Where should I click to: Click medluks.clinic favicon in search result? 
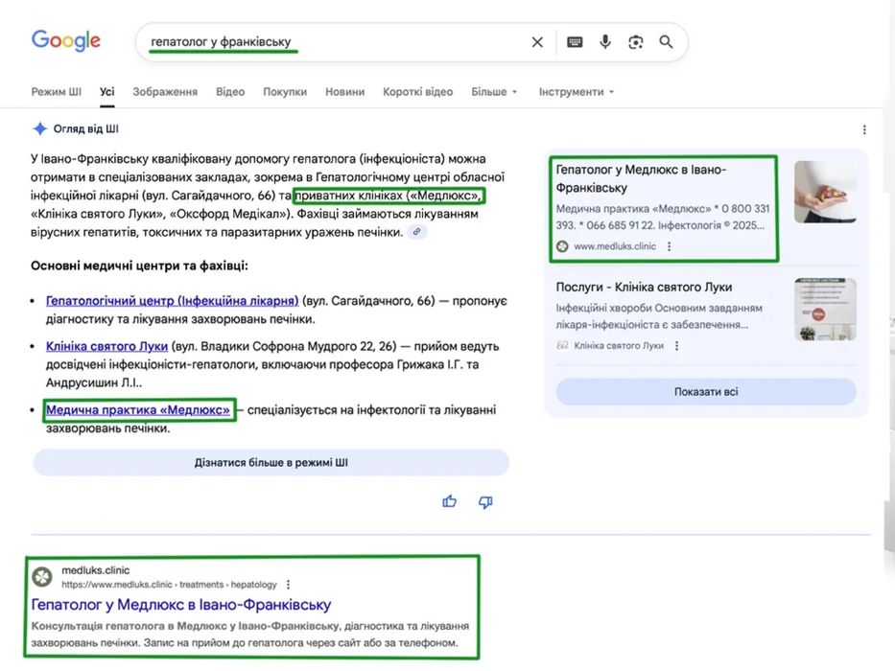(x=42, y=577)
